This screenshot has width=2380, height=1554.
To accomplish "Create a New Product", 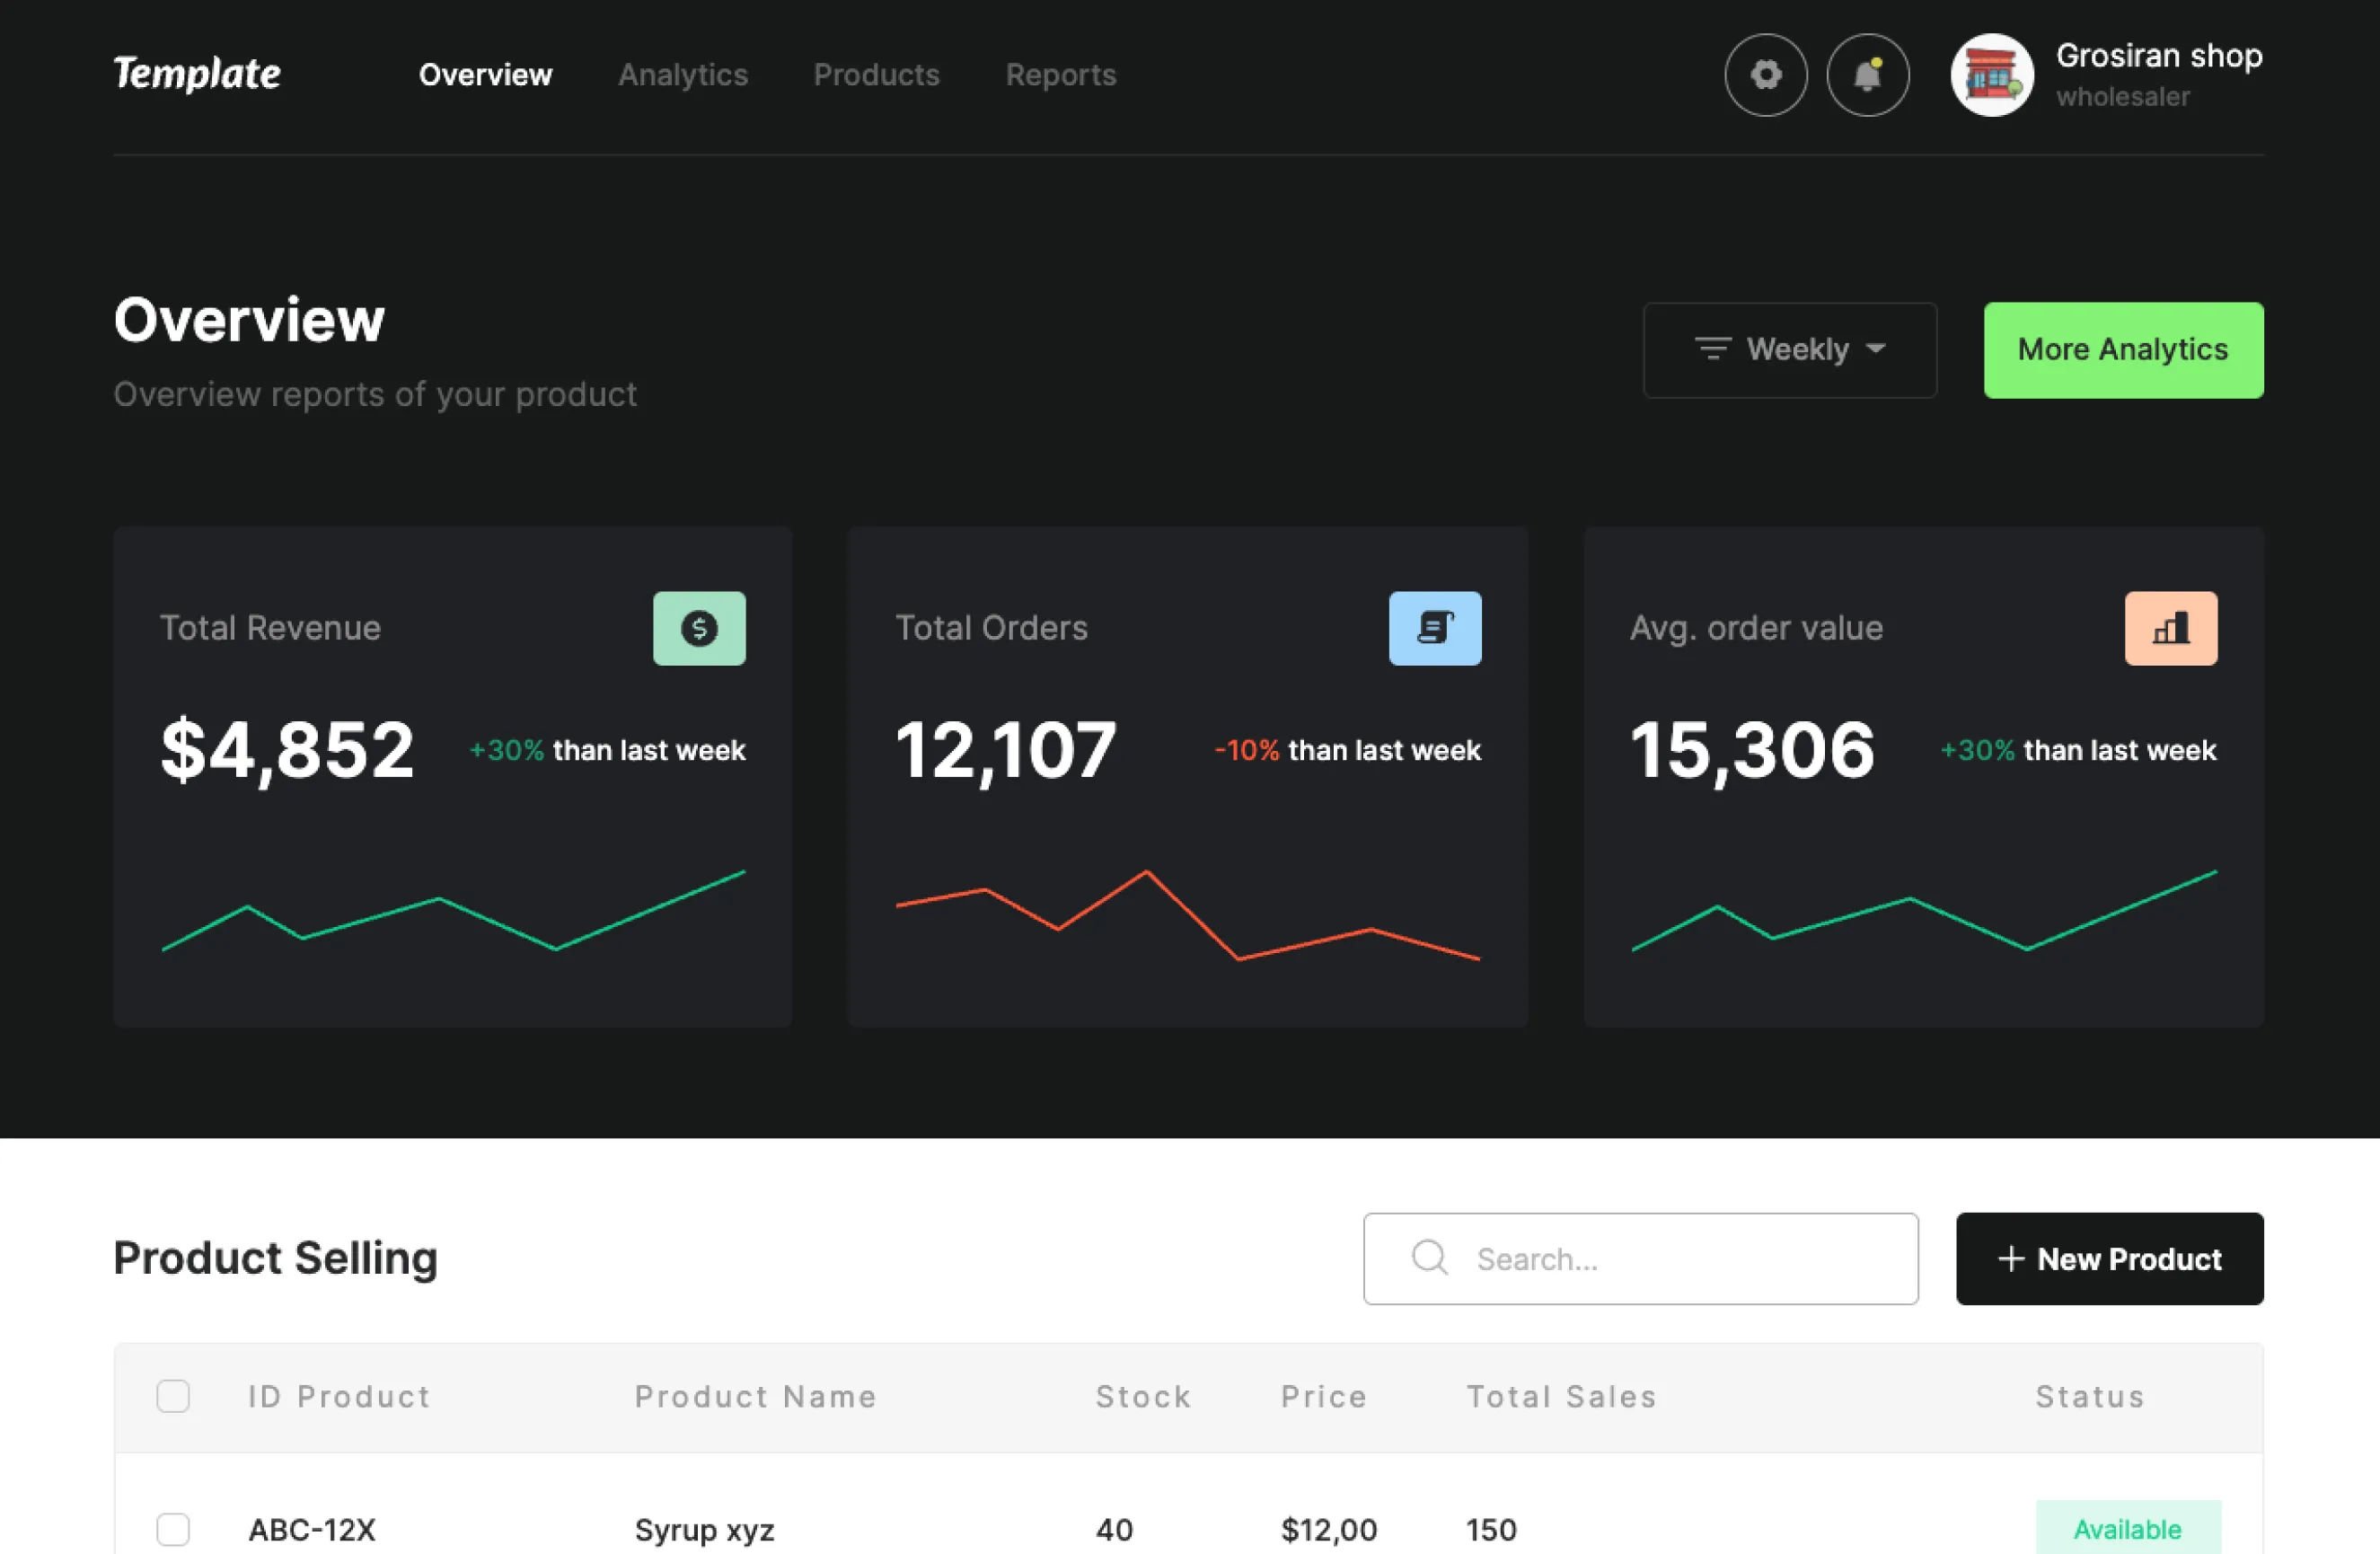I will 2110,1259.
